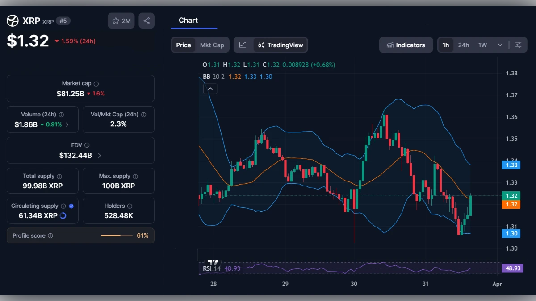536x301 pixels.
Task: Click the Volume (24h) info icon
Action: (x=62, y=114)
